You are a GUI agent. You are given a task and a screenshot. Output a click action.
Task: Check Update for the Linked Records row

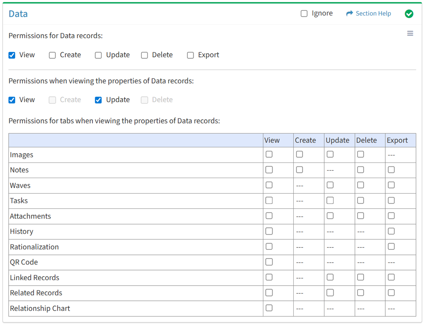click(x=330, y=277)
